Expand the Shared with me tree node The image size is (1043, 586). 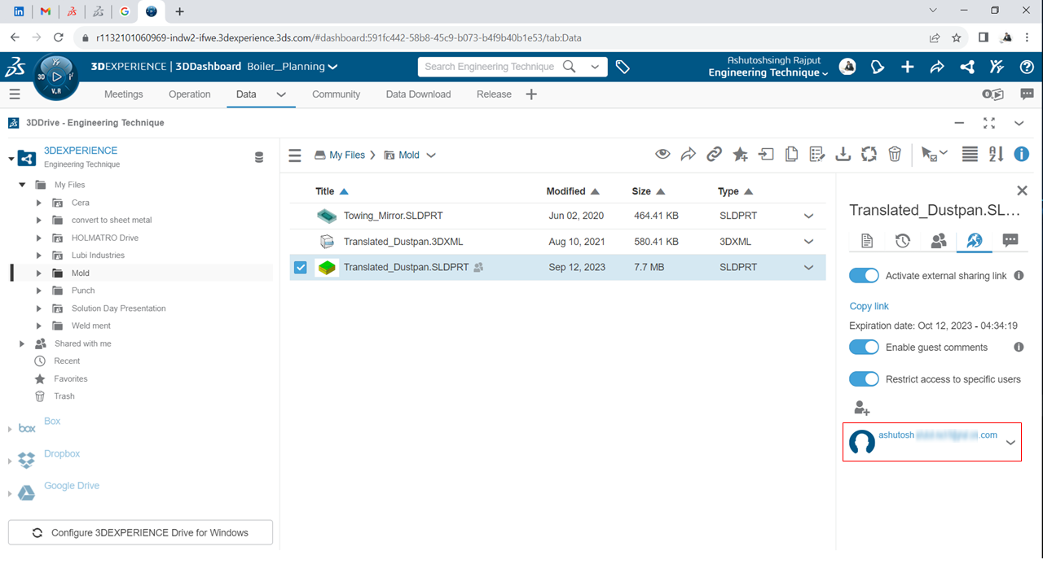point(22,343)
